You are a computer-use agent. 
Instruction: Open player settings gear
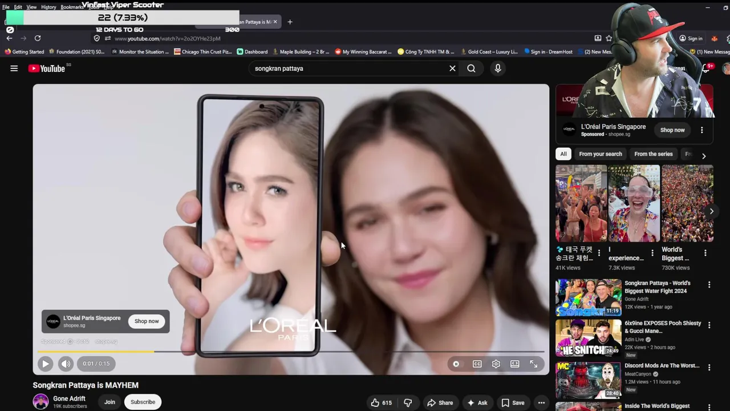[x=496, y=364]
